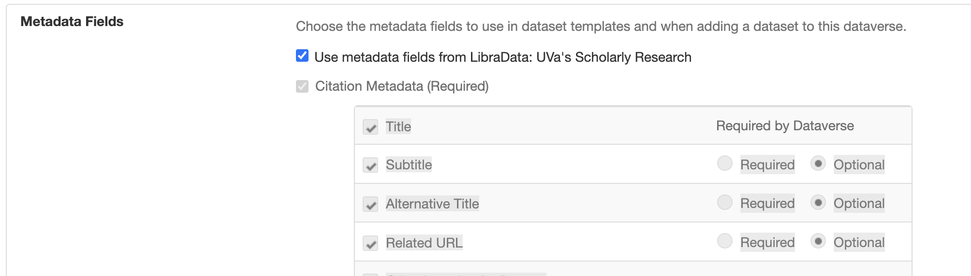Uncheck the Use metadata fields from LibraData checkbox
The width and height of the screenshot is (971, 276).
click(302, 56)
